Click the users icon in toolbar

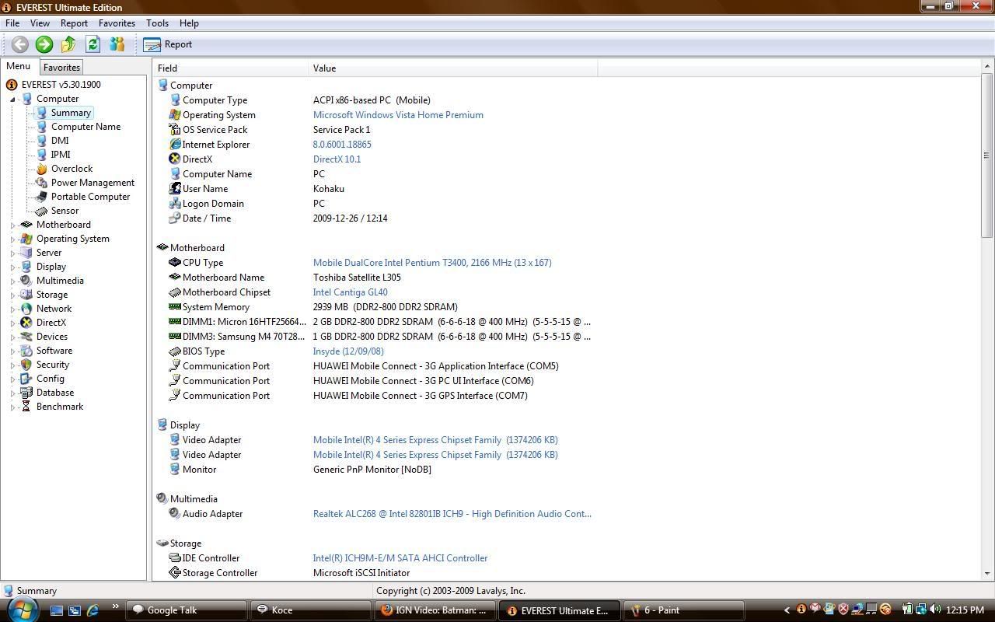pyautogui.click(x=117, y=44)
